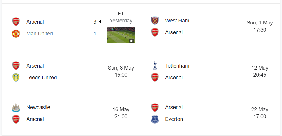Click the Man United team name
Screen dimensions: 282x136
coord(40,34)
